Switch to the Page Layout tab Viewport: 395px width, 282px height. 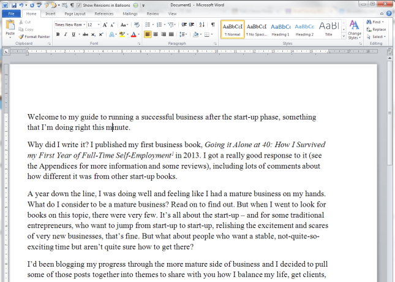(x=75, y=13)
